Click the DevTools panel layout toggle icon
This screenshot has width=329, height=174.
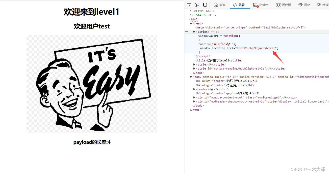[x=205, y=5]
